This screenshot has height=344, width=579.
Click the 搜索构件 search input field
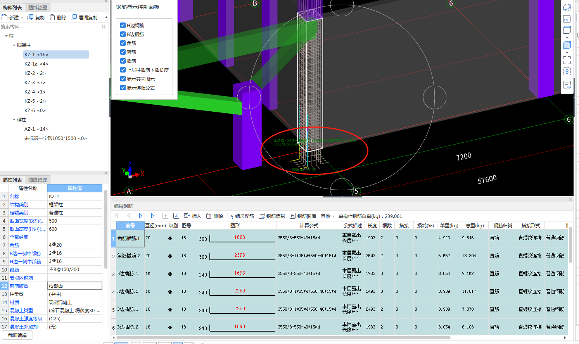50,27
